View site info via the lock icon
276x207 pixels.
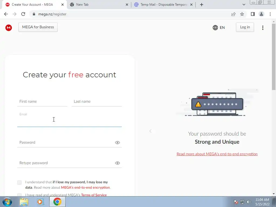(x=34, y=14)
